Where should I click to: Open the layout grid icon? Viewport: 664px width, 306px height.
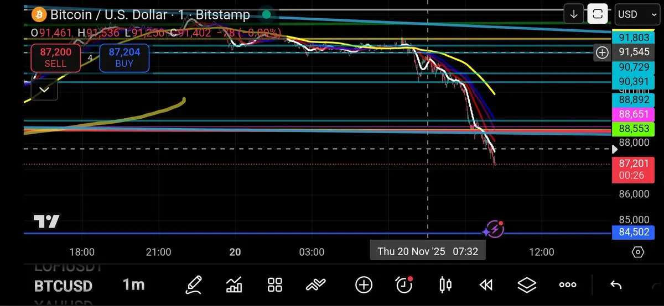coord(275,285)
